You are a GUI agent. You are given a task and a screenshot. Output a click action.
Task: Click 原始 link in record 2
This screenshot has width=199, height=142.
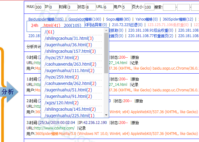(x=139, y=101)
